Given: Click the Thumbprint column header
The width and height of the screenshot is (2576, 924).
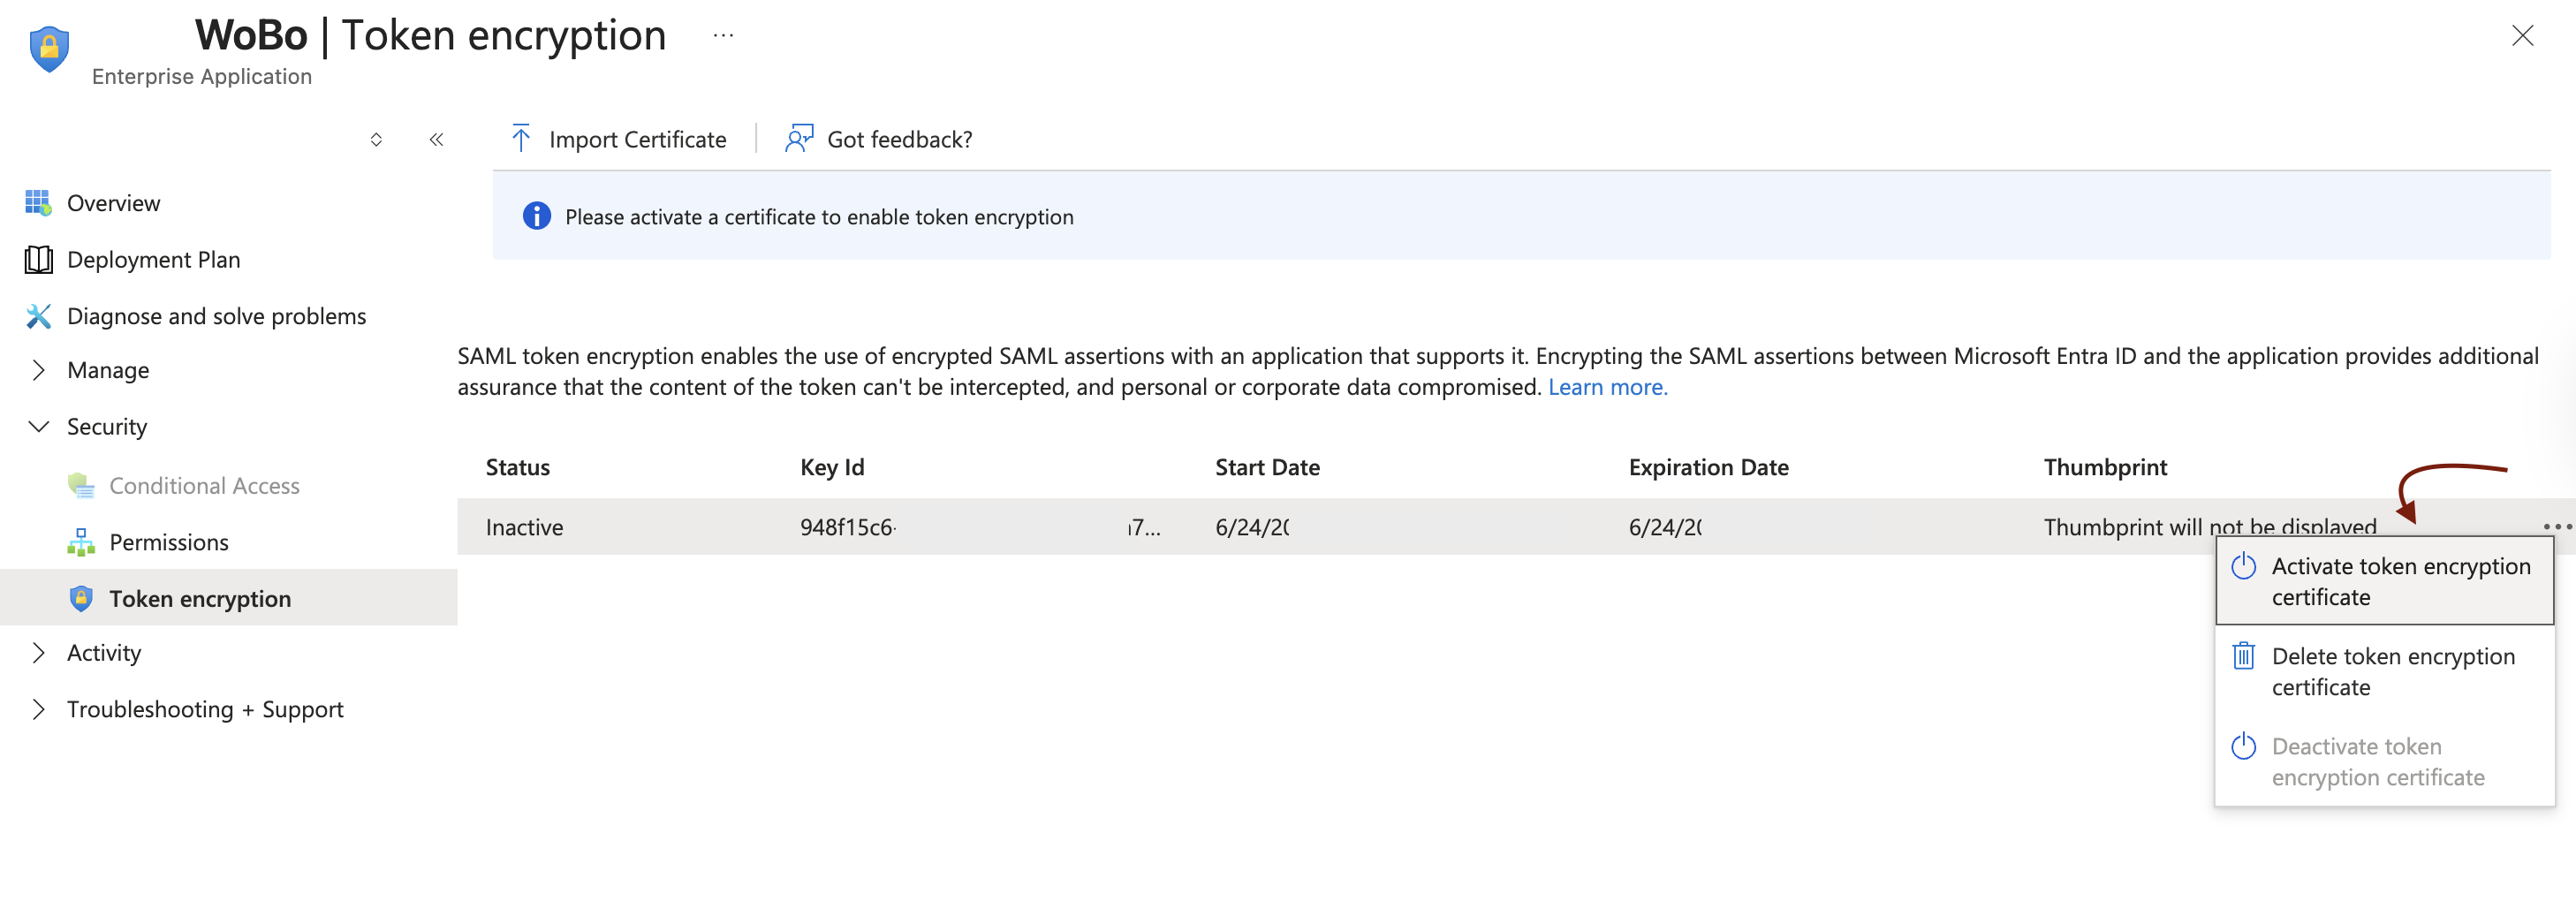Looking at the screenshot, I should tap(2105, 467).
